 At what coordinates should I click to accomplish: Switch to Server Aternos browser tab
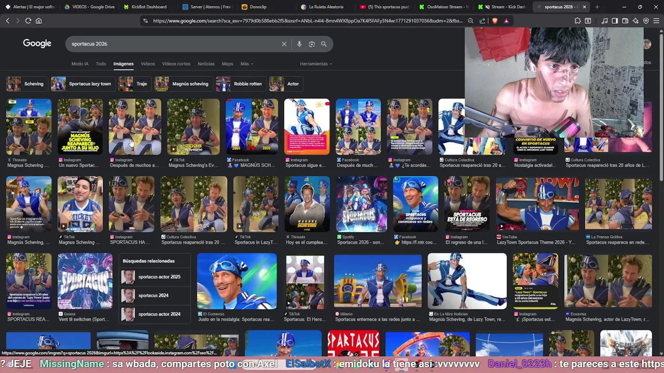207,7
